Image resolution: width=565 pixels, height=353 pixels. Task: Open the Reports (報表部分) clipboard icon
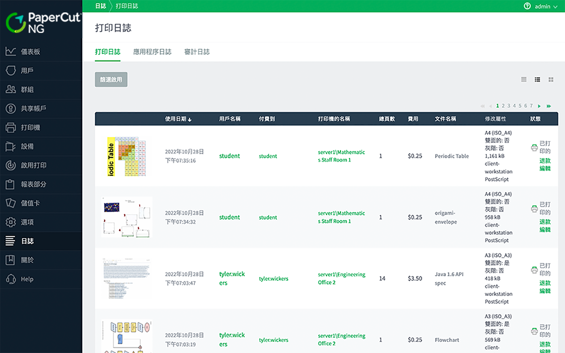click(x=10, y=184)
